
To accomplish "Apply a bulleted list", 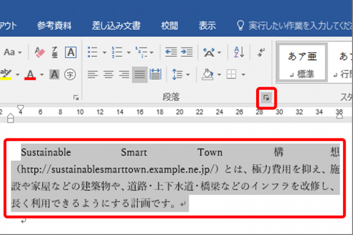I will [x=92, y=52].
